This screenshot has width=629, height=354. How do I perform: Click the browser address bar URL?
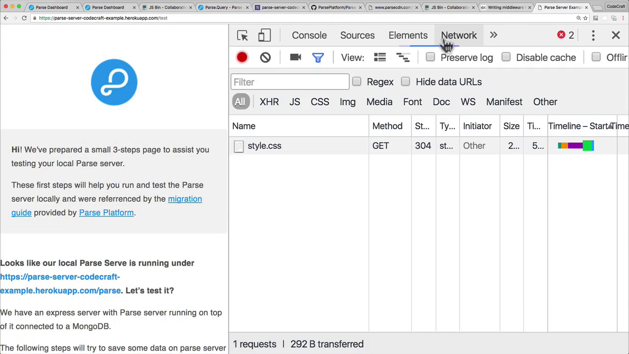[x=103, y=18]
